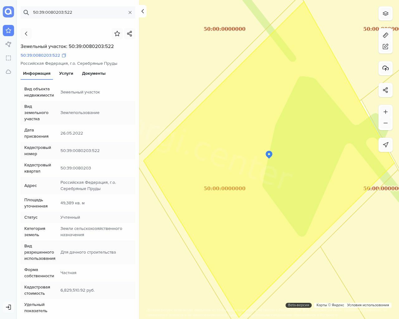399x319 pixels.
Task: Locate my position with arrow icon
Action: coord(386,145)
